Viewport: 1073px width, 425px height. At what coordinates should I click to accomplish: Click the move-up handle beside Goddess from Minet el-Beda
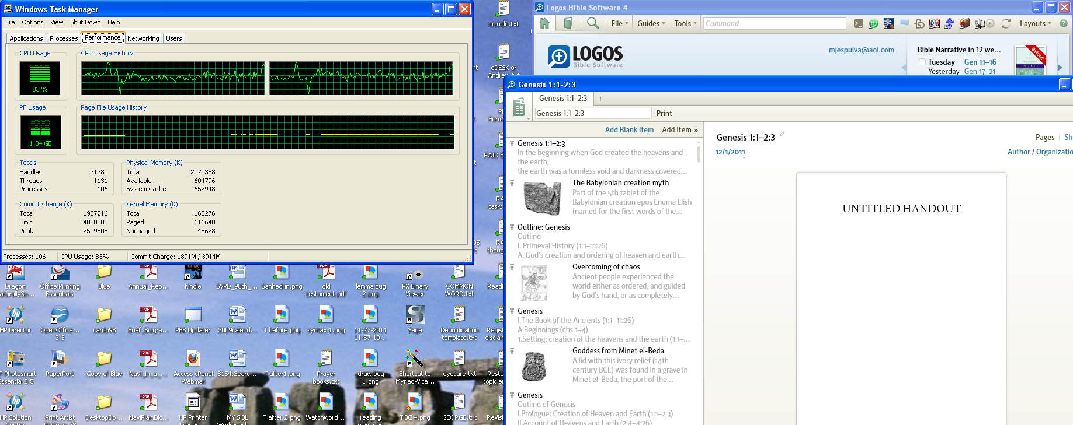[512, 351]
